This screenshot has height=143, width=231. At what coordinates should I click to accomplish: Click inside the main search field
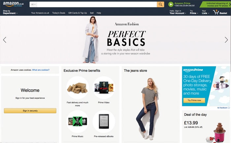coord(97,4)
